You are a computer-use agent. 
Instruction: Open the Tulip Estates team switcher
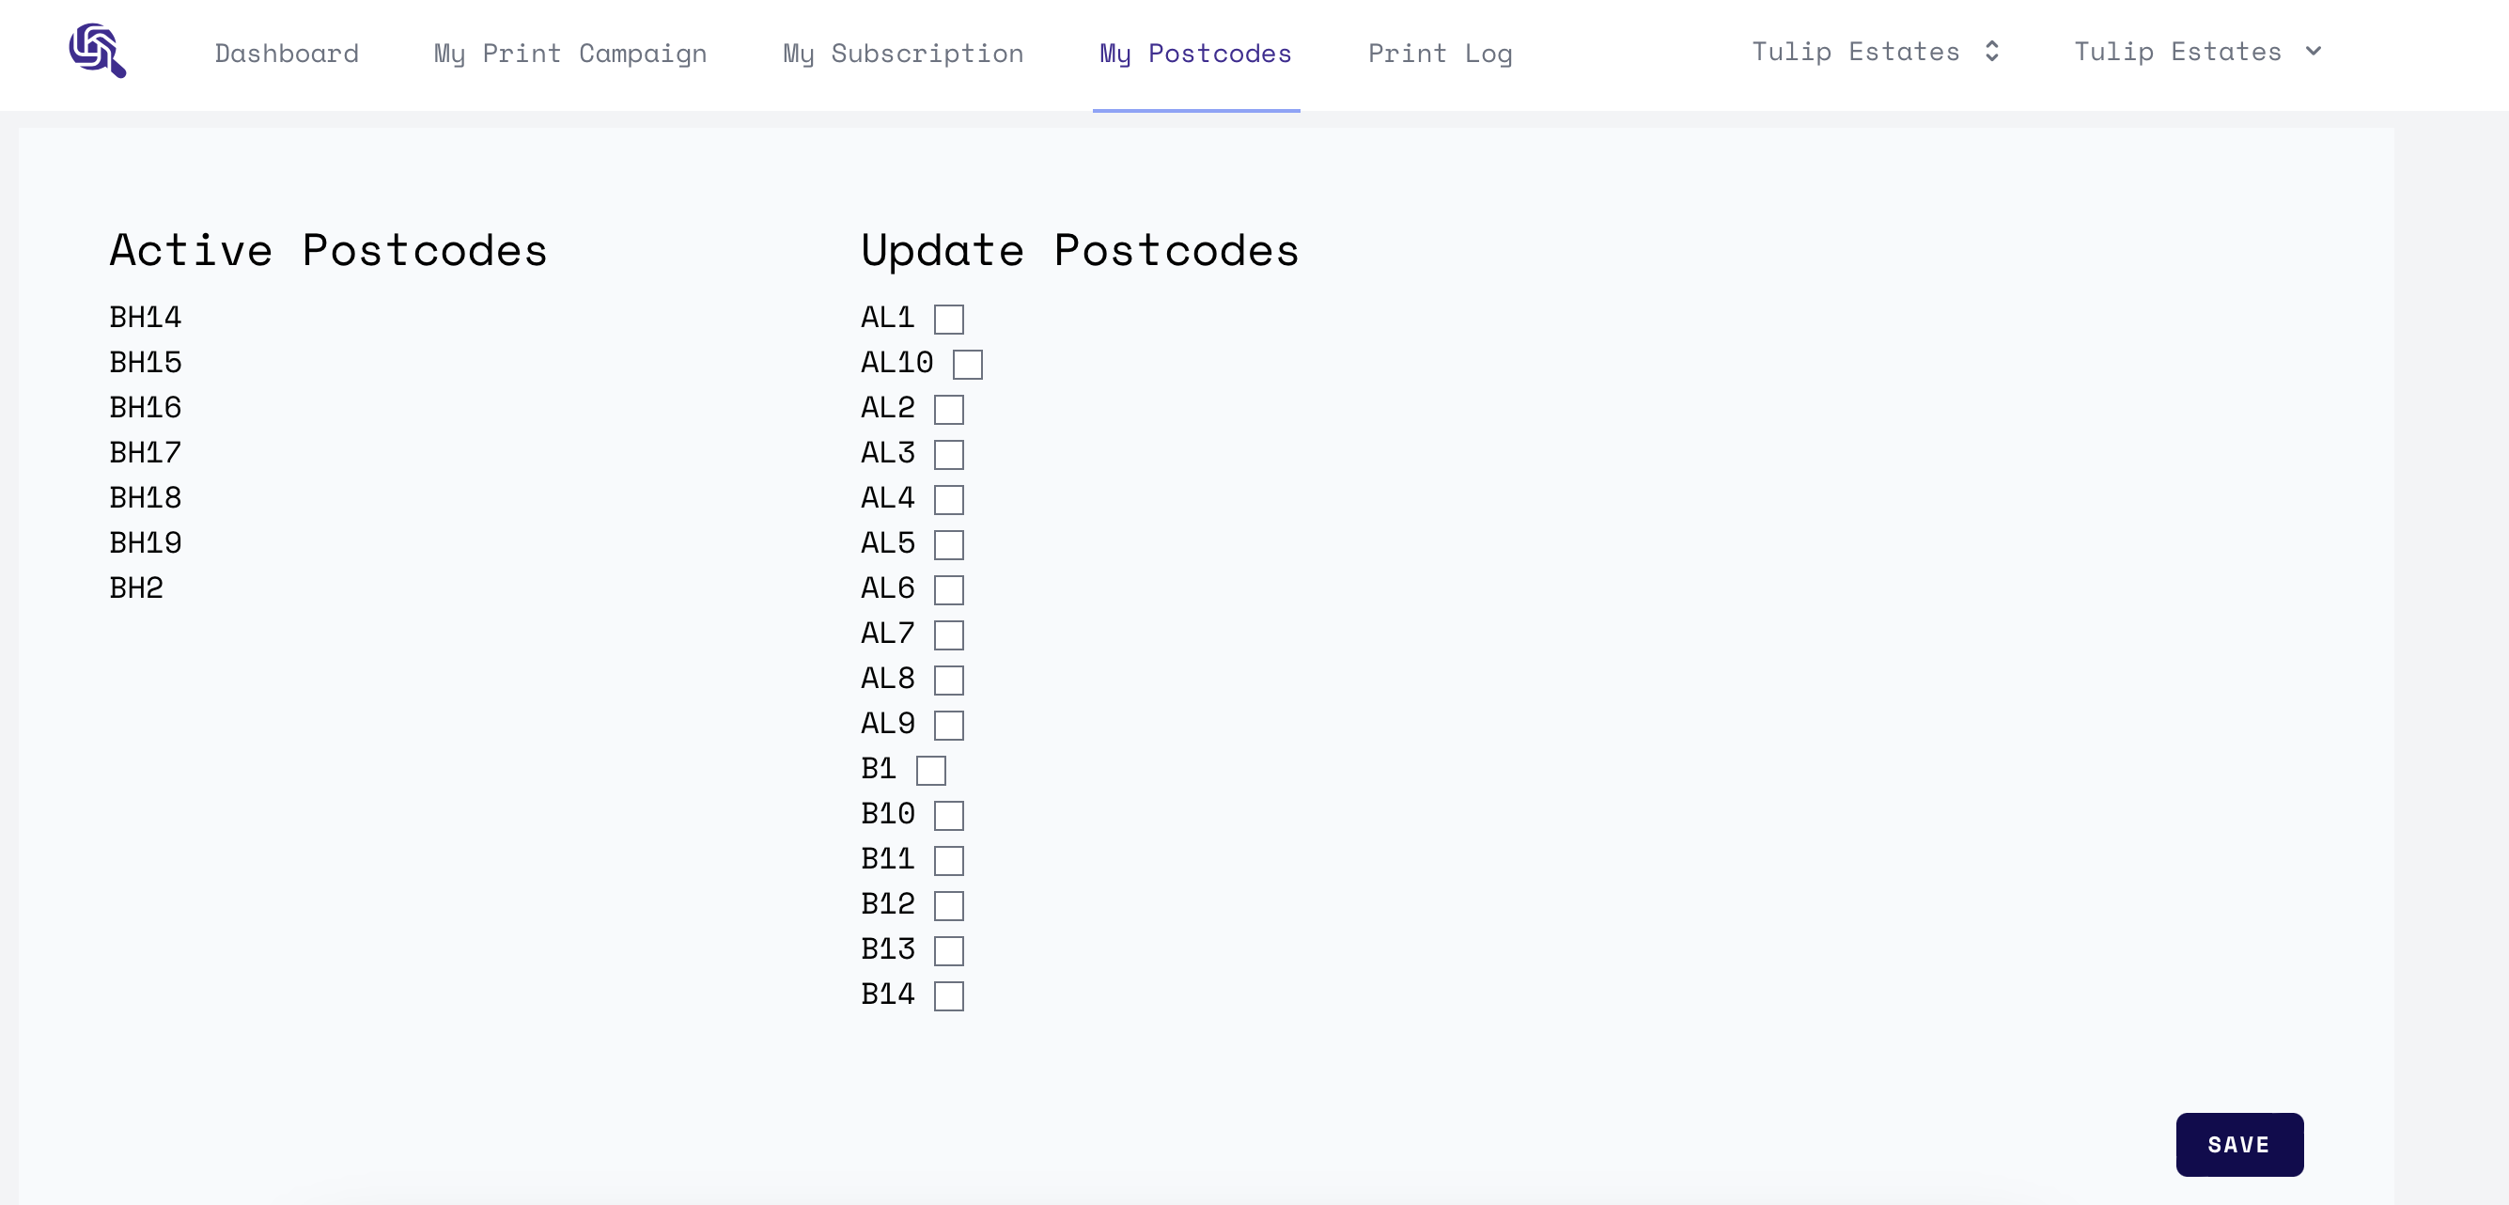coord(1875,52)
